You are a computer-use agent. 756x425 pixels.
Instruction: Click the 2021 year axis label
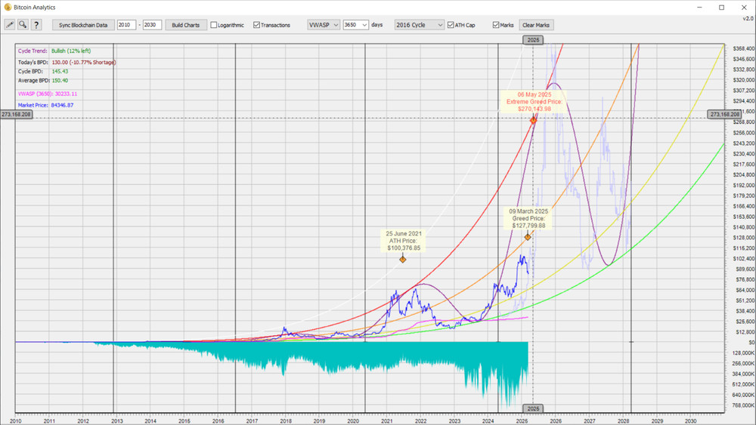click(386, 420)
